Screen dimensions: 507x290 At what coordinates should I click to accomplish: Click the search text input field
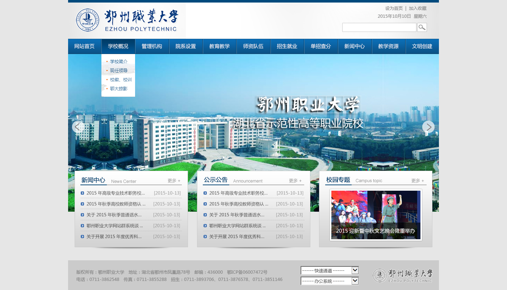click(x=379, y=28)
